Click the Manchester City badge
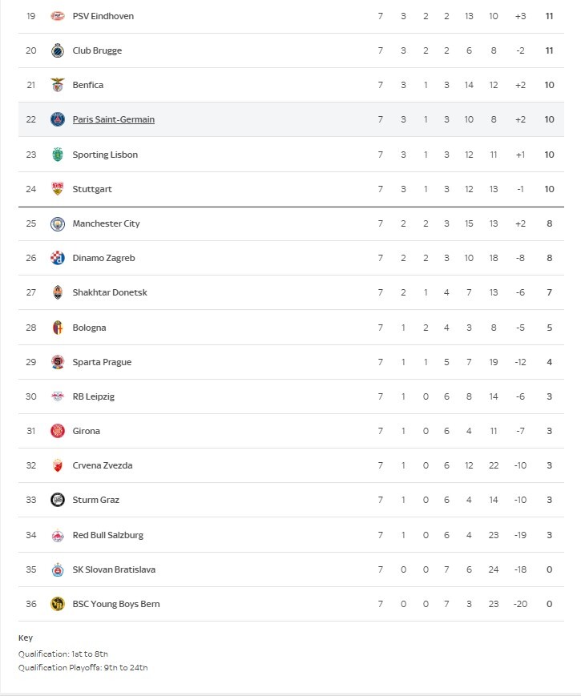 coord(58,223)
